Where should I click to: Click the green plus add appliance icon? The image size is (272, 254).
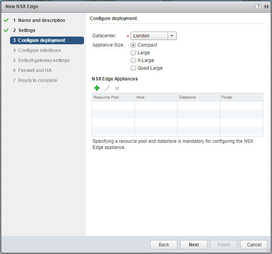[97, 88]
